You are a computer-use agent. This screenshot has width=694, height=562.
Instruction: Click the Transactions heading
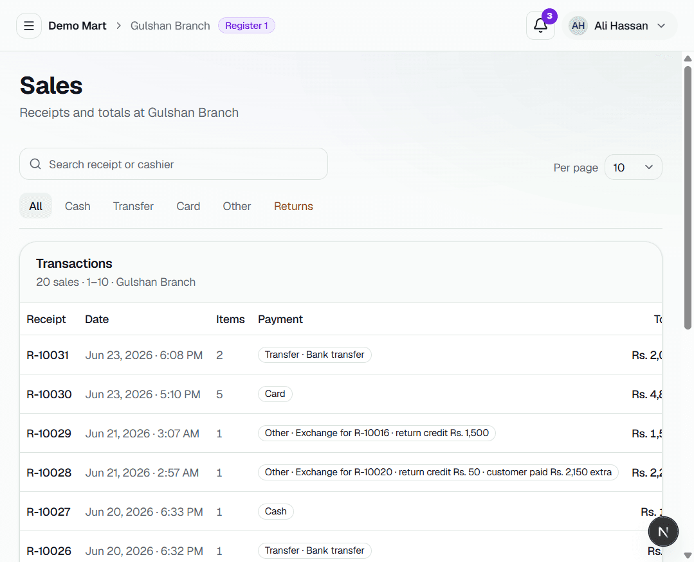(x=74, y=263)
